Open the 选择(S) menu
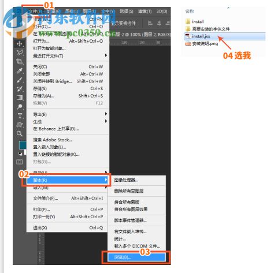Viewport: 278px width, 273px height. (127, 12)
